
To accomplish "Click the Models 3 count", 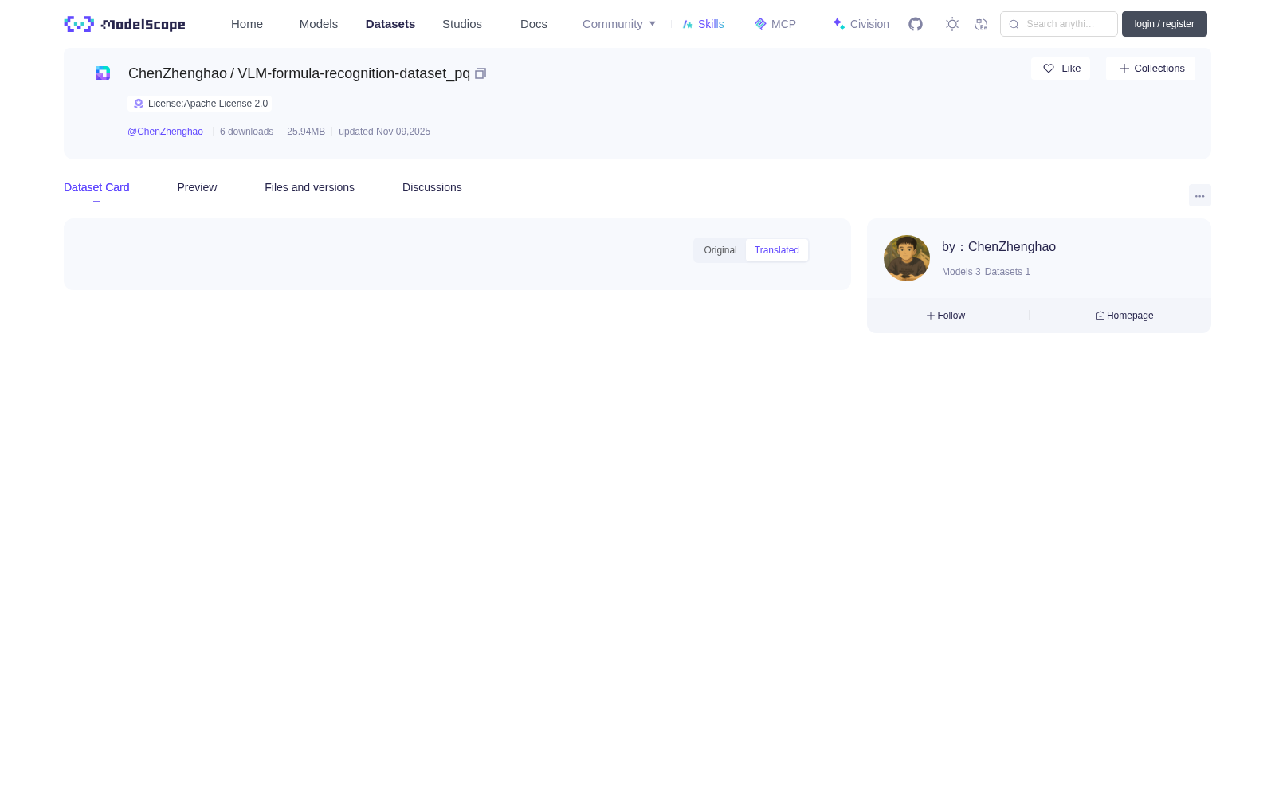I will point(961,272).
